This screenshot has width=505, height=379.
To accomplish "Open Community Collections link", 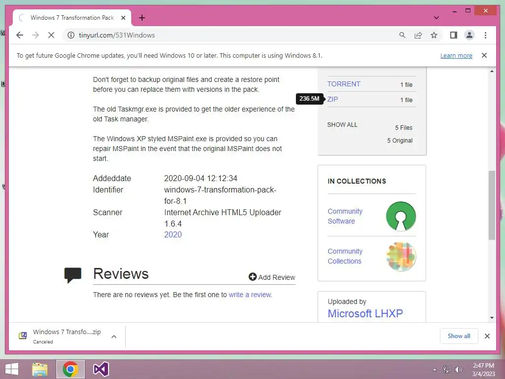I will [345, 256].
